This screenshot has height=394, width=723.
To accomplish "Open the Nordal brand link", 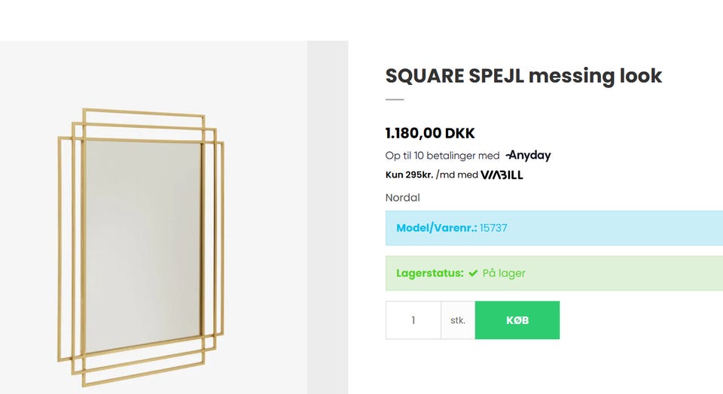I will tap(402, 198).
